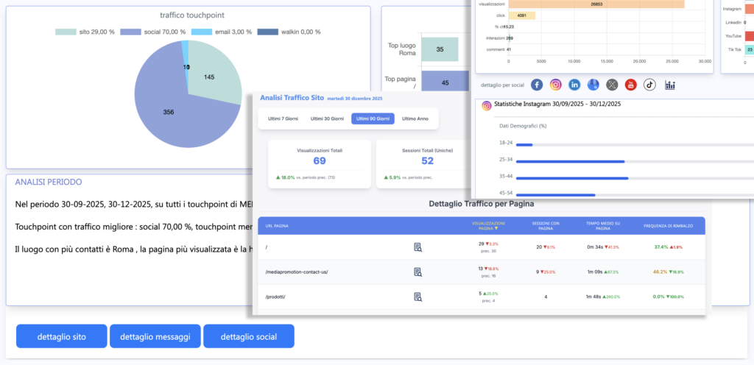Click the 0m 34s average time value
The height and width of the screenshot is (365, 754).
click(595, 247)
